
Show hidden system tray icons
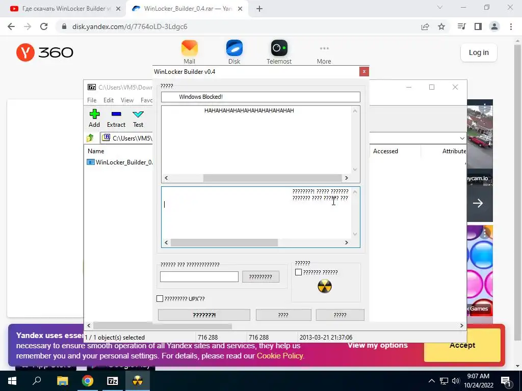point(431,381)
